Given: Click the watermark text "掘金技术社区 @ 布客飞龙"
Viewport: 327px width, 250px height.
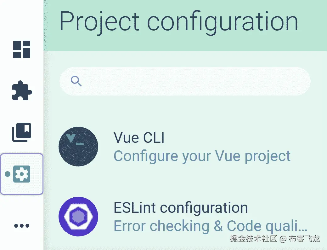Looking at the screenshot, I should 275,239.
